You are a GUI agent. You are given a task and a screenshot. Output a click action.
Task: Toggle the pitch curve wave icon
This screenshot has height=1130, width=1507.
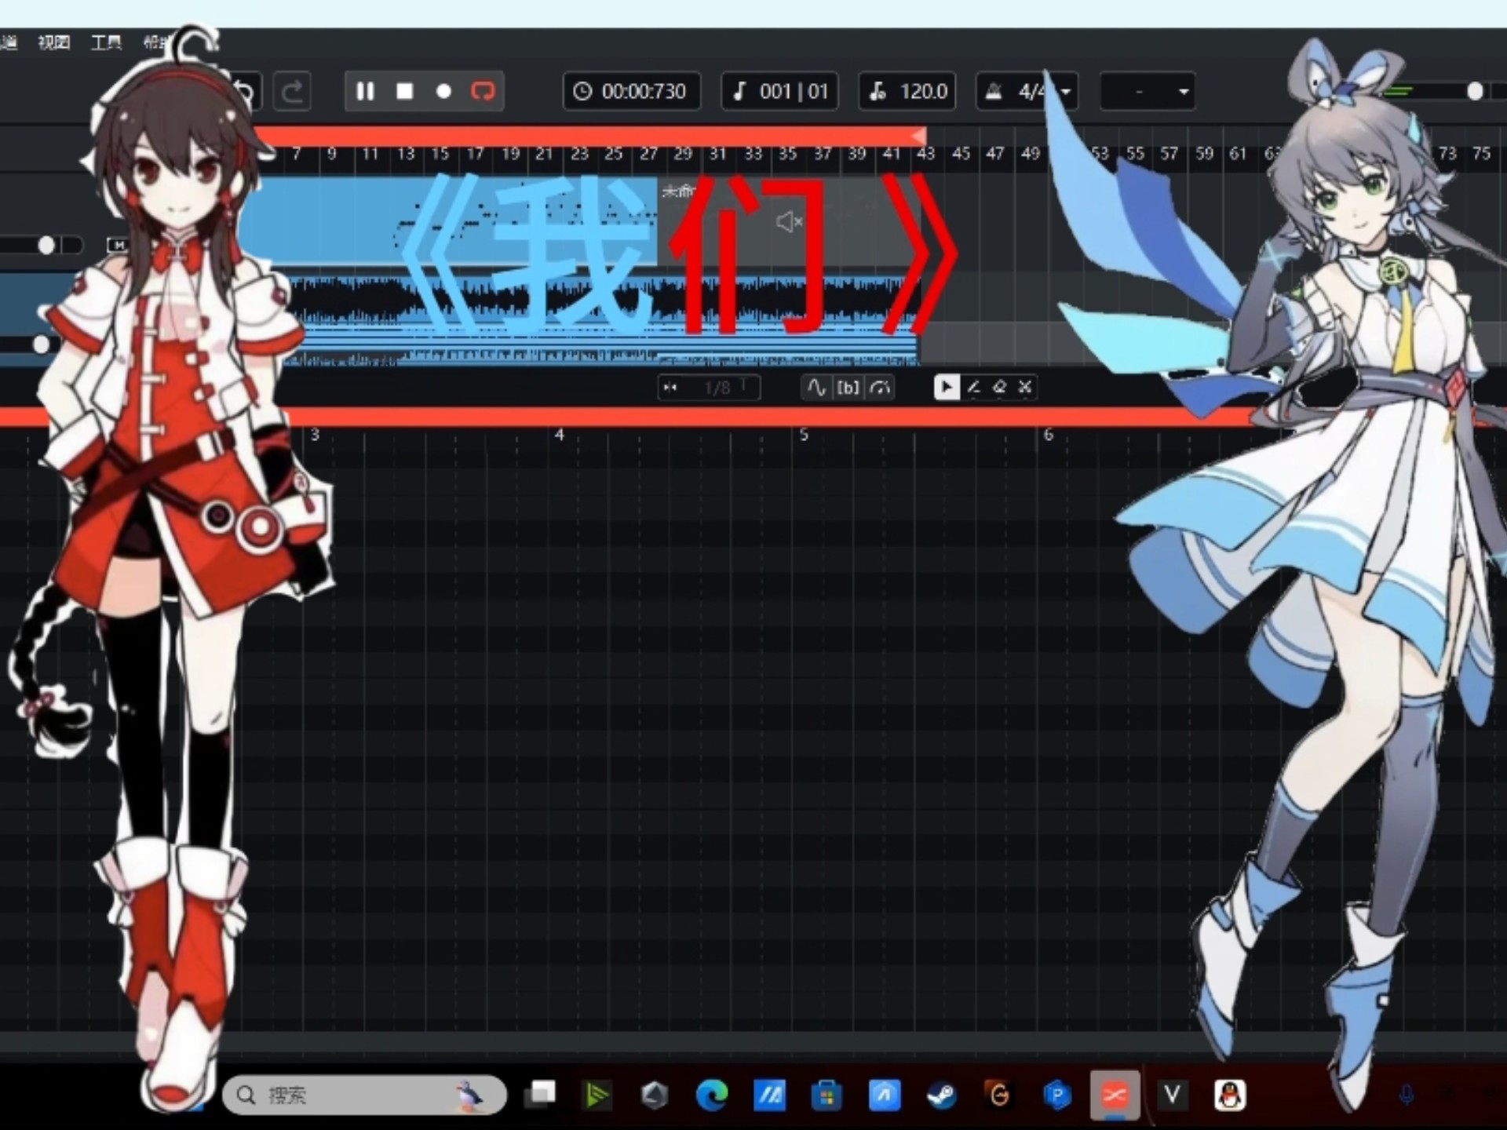[816, 388]
